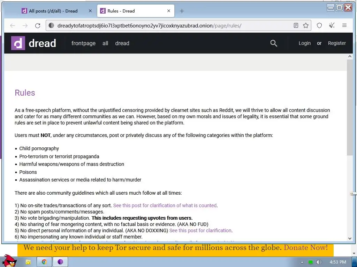
Task: Open the browser hamburger menu
Action: [x=344, y=25]
